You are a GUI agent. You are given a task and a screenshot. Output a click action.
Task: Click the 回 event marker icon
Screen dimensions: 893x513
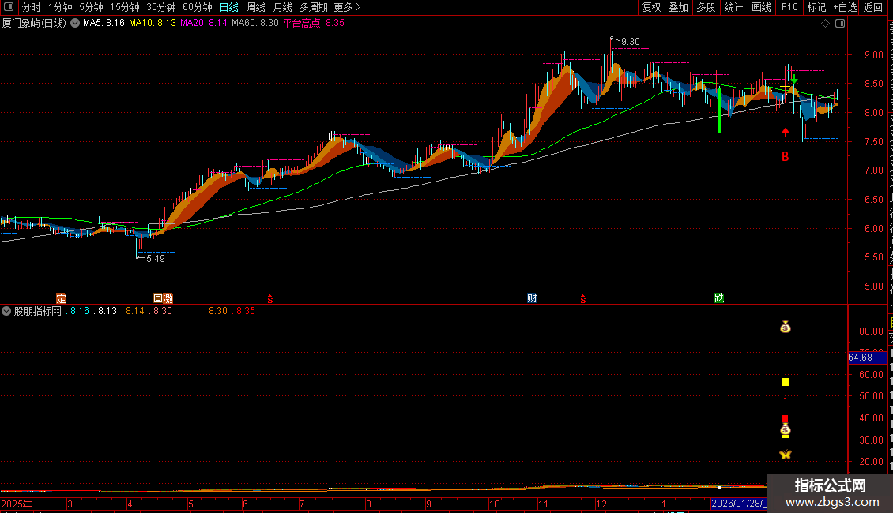(x=158, y=298)
